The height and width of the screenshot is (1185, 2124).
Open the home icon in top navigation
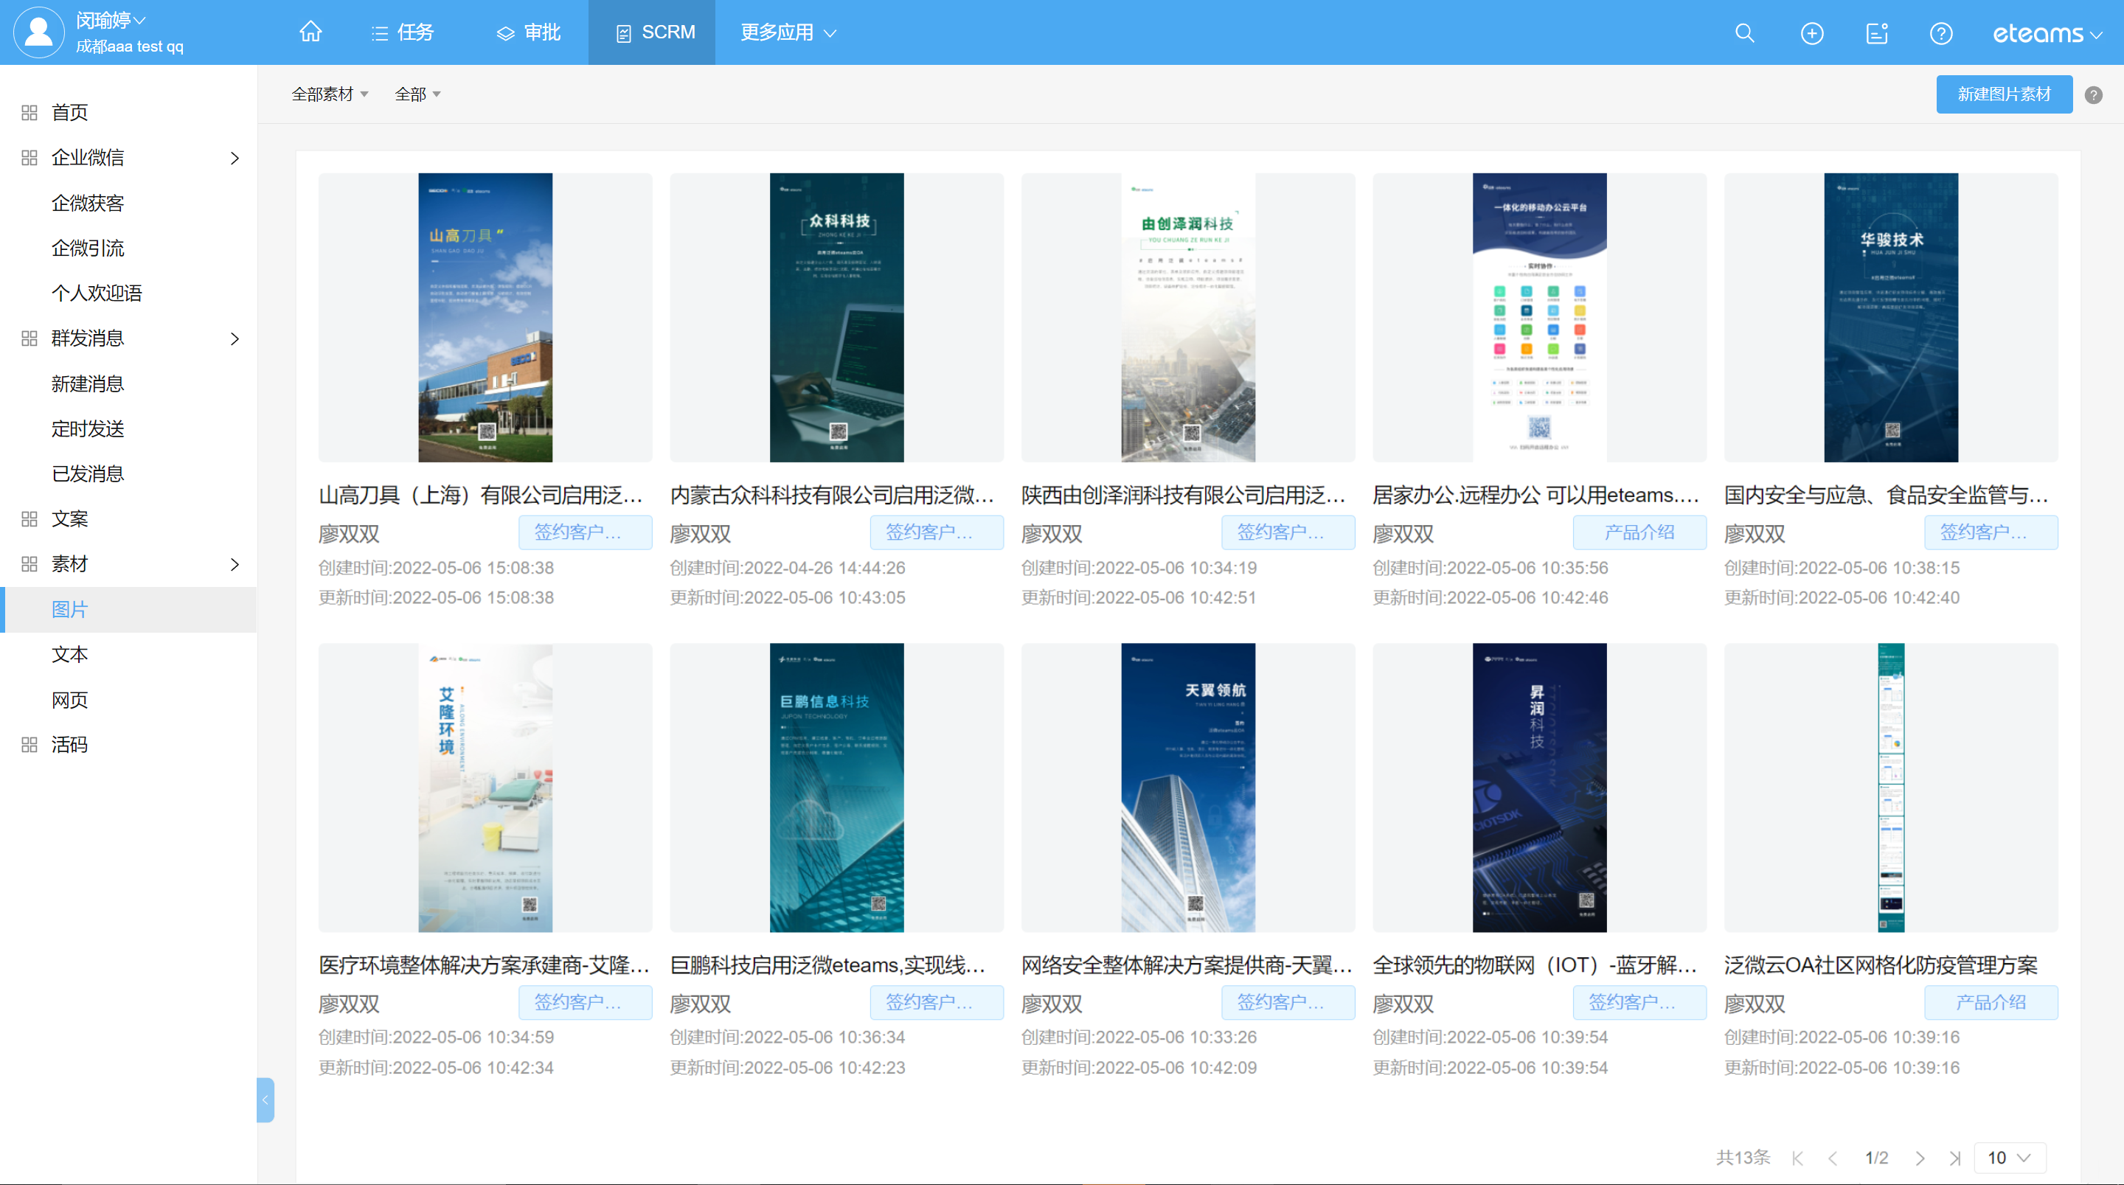(310, 32)
